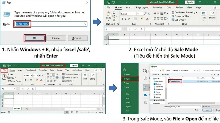Switch to Insert tab in step 2 Excel window
The image size is (220, 123).
(128, 8)
